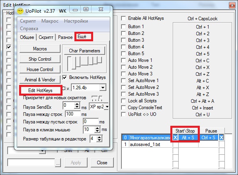Minimize the UoPilot window
This screenshot has height=175, width=238.
[x=75, y=10]
